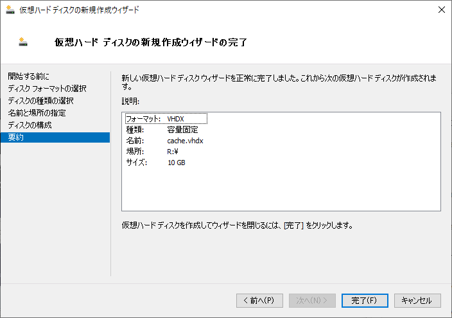Cancel the wizard with キャンセル button
The width and height of the screenshot is (452, 318).
pos(417,301)
